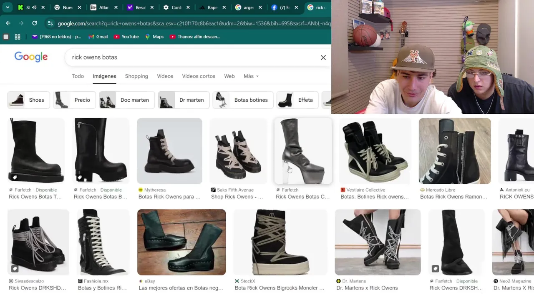Click the Botas. Botines Rick owens... title

point(375,197)
